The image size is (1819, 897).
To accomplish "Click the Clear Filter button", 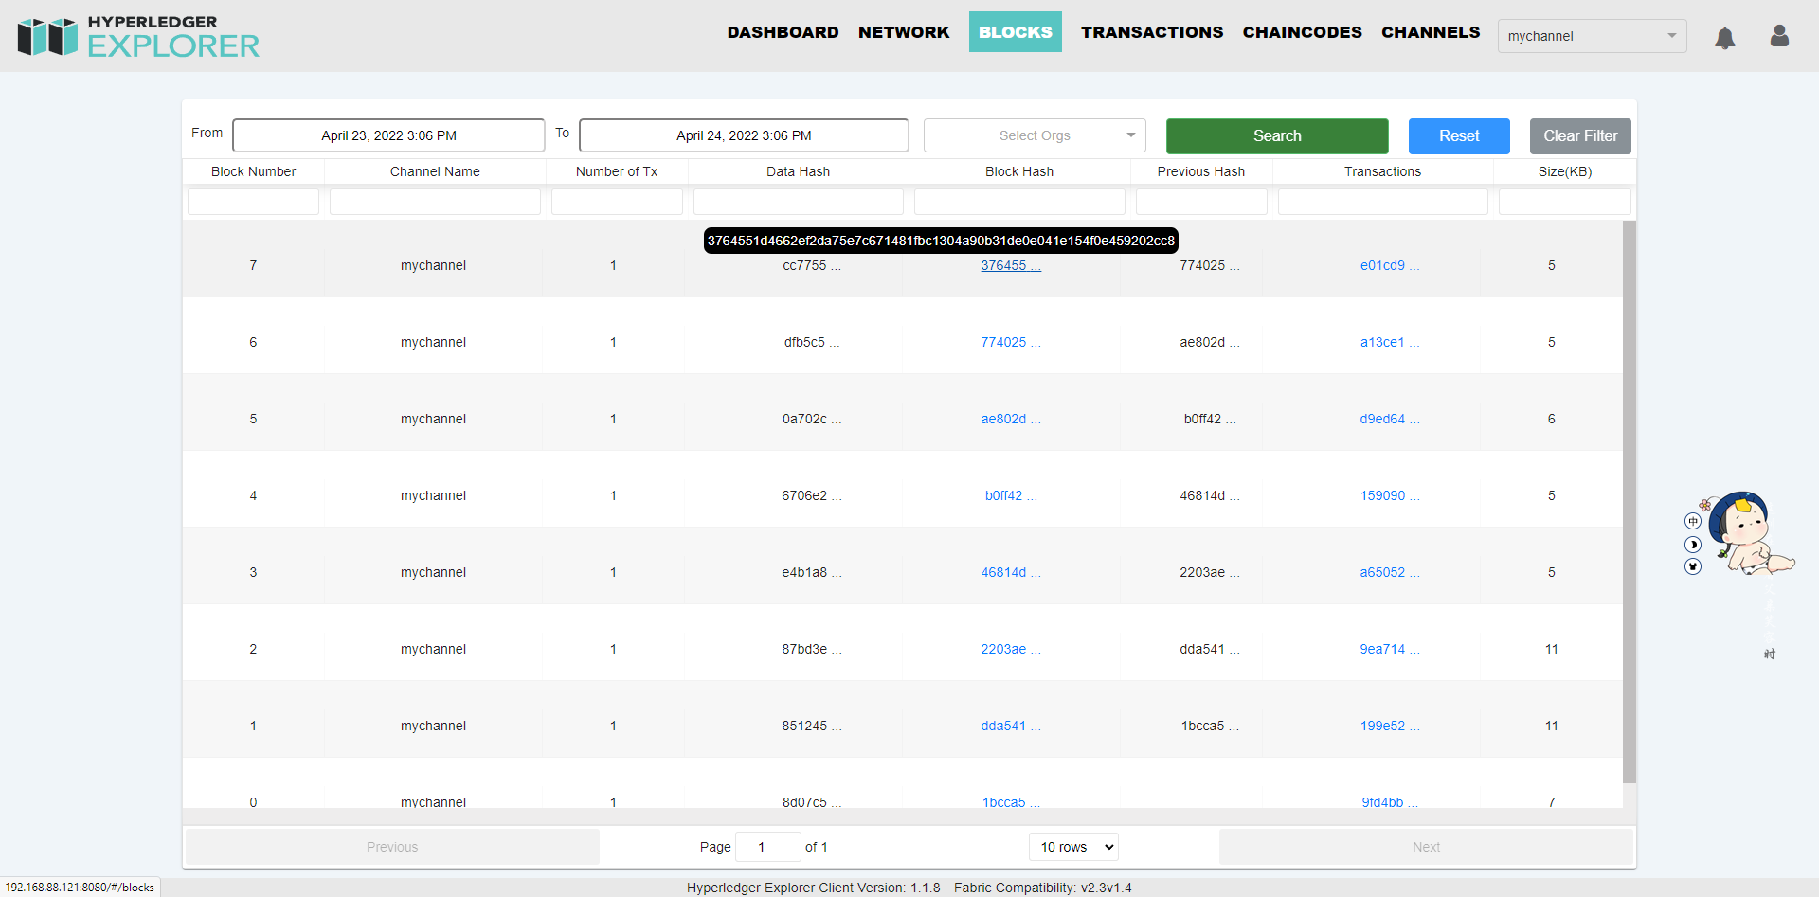I will (x=1580, y=135).
